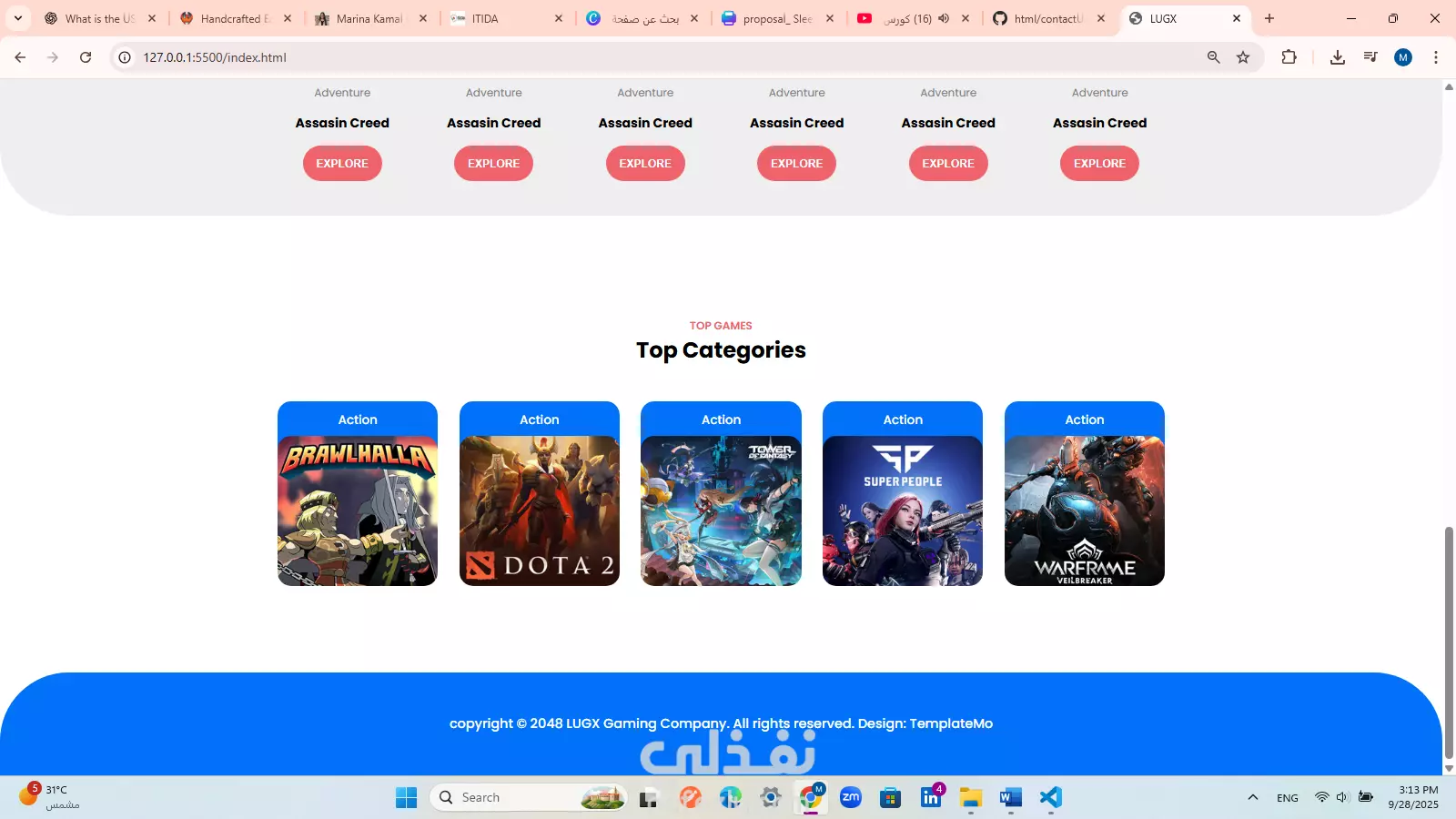
Task: Show Chrome downloads
Action: [x=1337, y=57]
